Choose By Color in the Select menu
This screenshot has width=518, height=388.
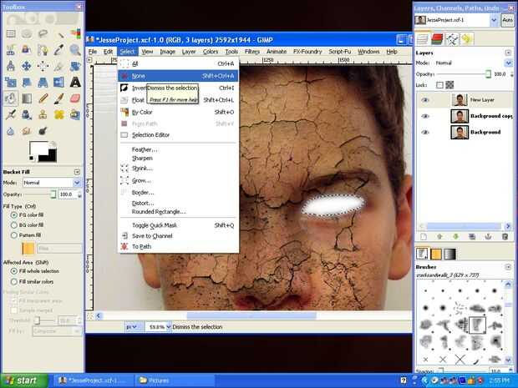tap(178, 112)
